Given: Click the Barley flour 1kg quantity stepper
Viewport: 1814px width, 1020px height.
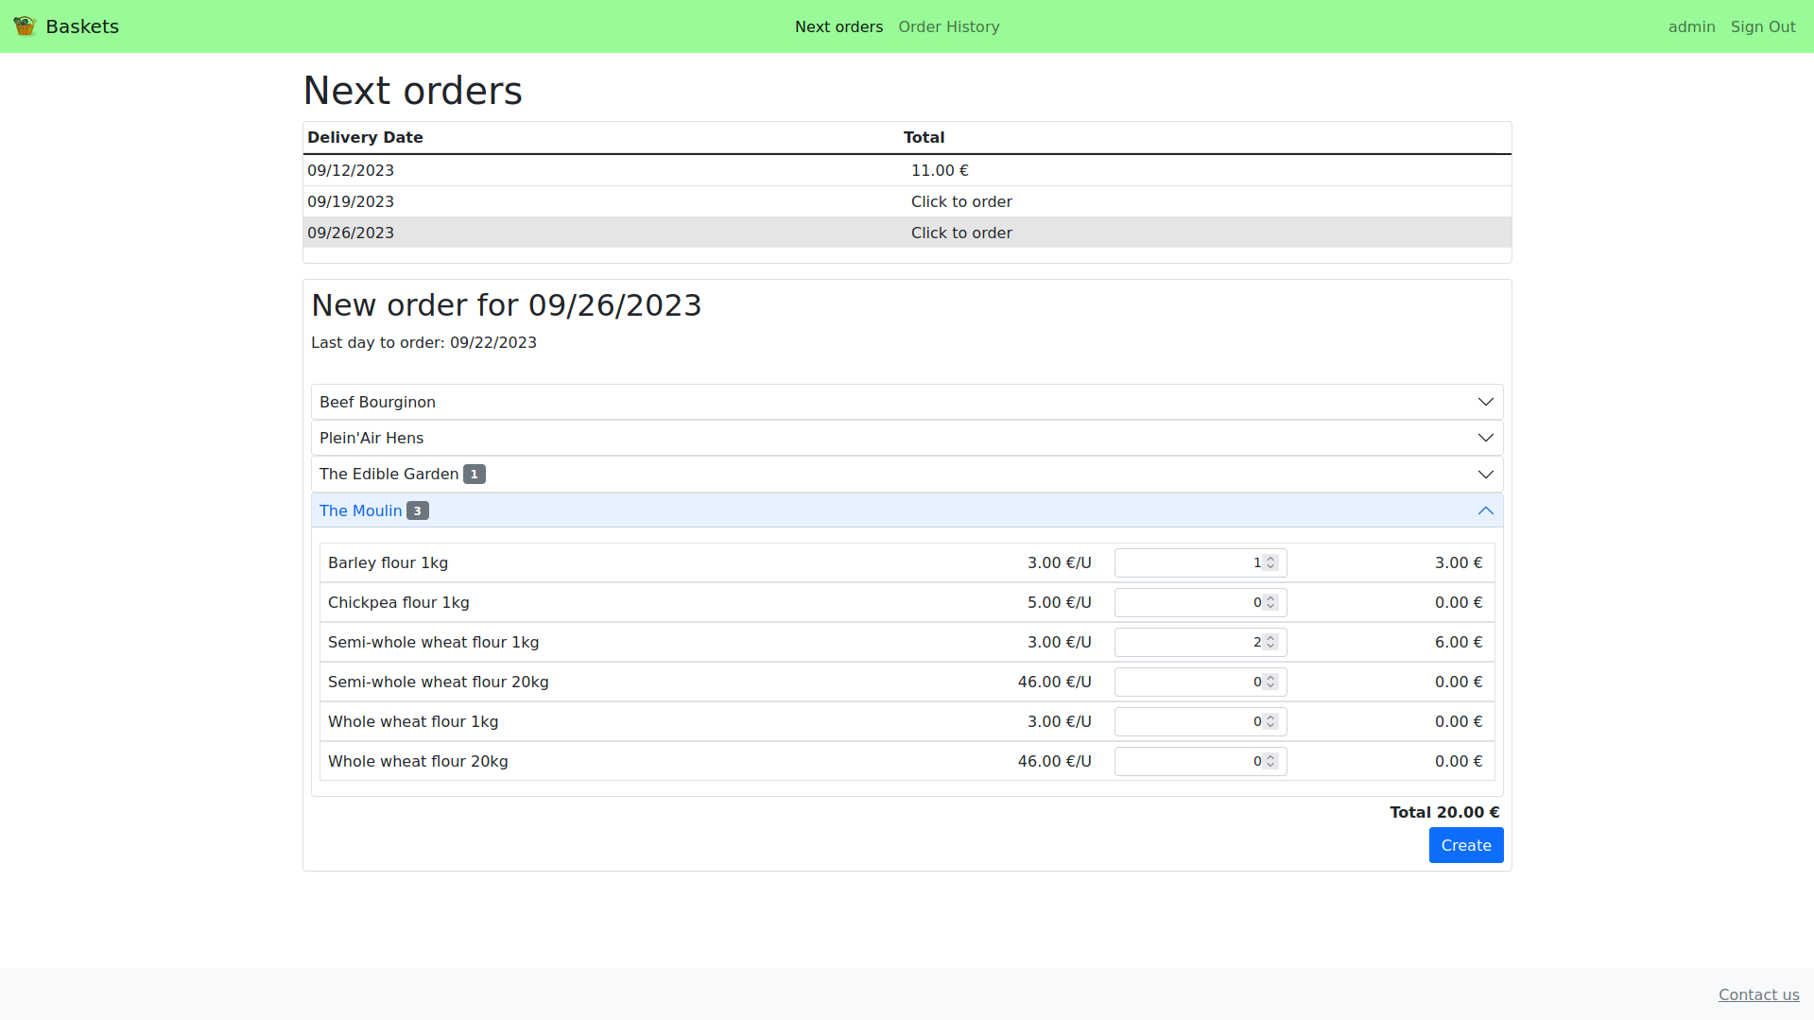Looking at the screenshot, I should (1270, 562).
